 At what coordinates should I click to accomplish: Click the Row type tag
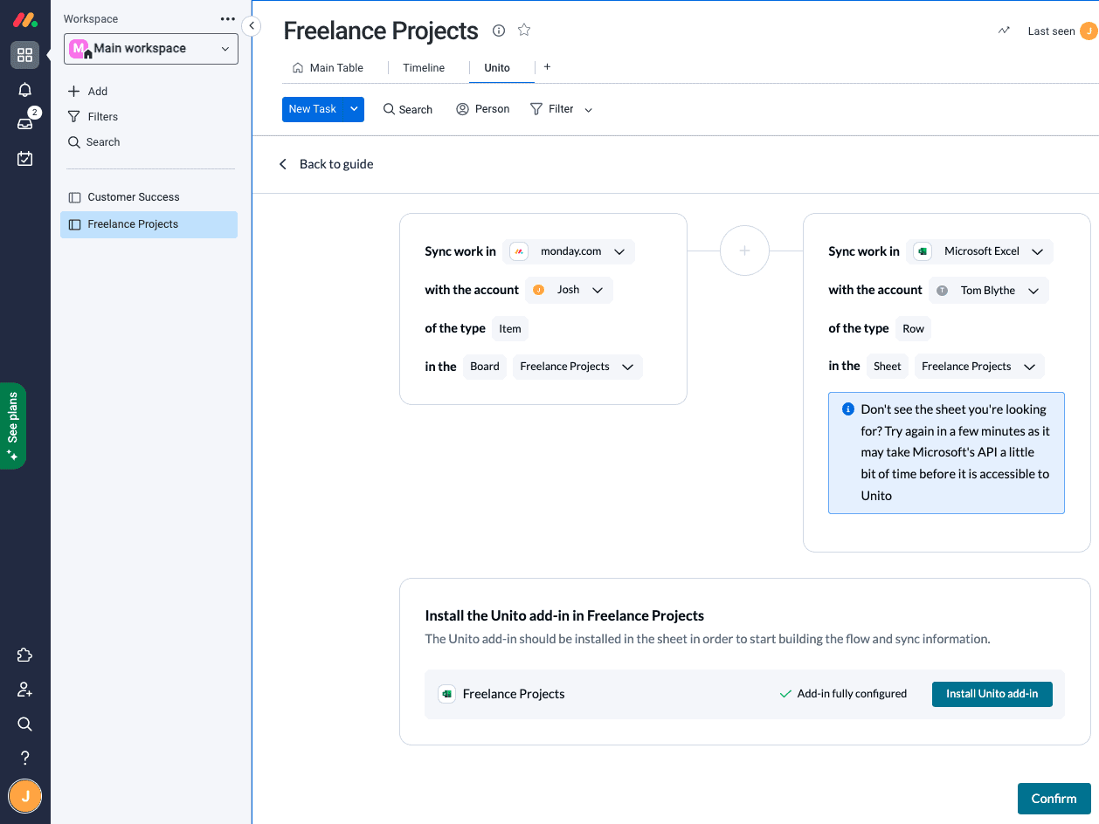click(914, 329)
